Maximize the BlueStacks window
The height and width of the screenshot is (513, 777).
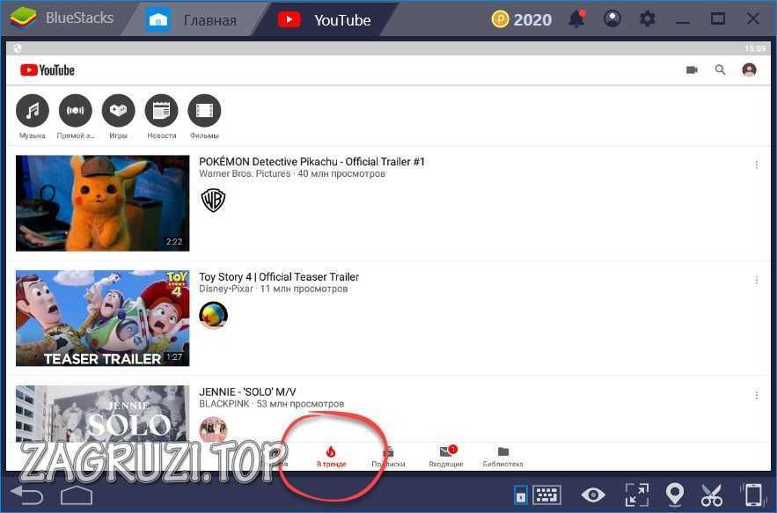(x=717, y=18)
